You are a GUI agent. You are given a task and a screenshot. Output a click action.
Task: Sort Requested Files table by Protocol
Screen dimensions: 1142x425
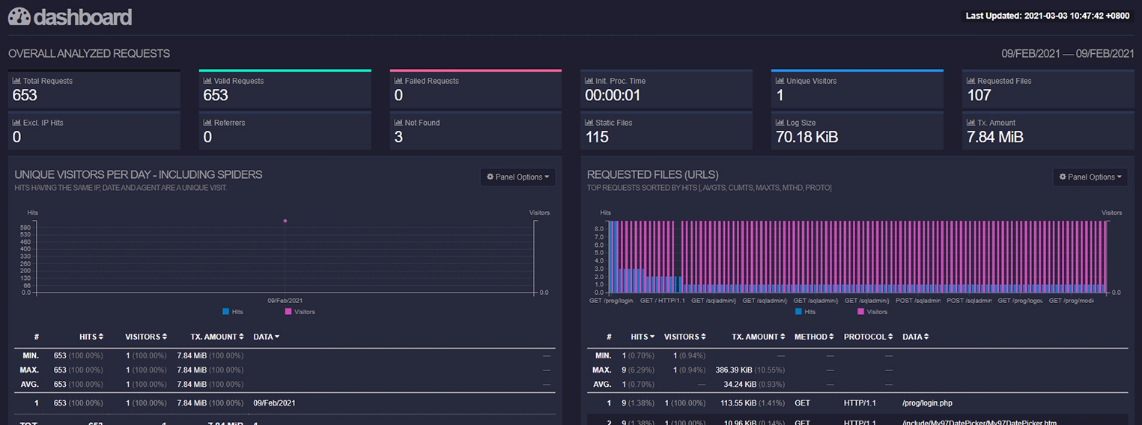868,337
